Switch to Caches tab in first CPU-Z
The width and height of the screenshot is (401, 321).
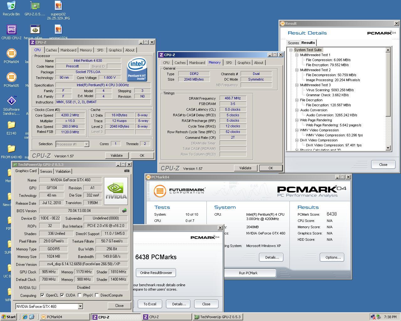point(51,50)
